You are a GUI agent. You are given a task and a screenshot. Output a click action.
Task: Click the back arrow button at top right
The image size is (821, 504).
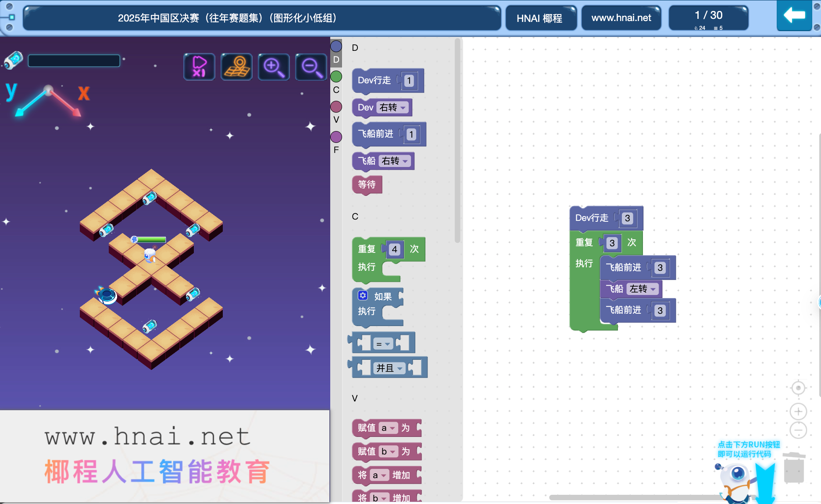794,15
